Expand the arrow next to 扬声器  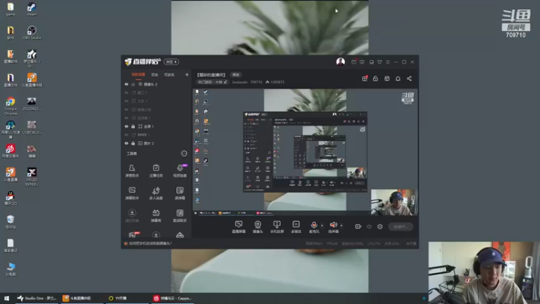342,226
